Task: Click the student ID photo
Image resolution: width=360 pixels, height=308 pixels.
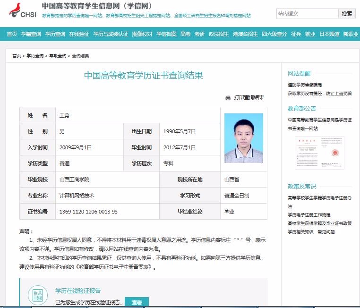Action: [244, 138]
